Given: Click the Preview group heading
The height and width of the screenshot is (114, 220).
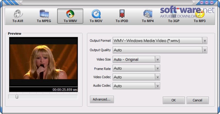Looking at the screenshot, I should tap(15, 34).
